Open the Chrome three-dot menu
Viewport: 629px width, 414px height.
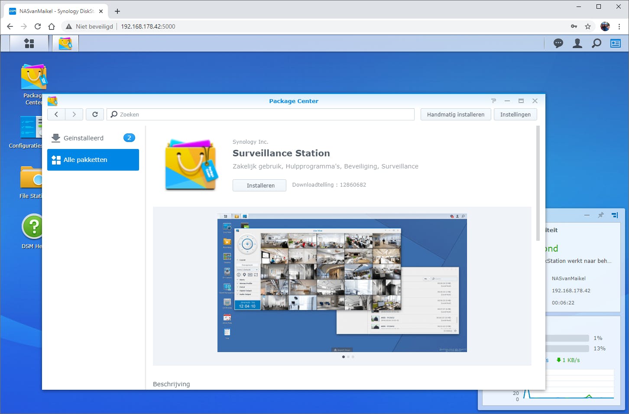[x=619, y=26]
